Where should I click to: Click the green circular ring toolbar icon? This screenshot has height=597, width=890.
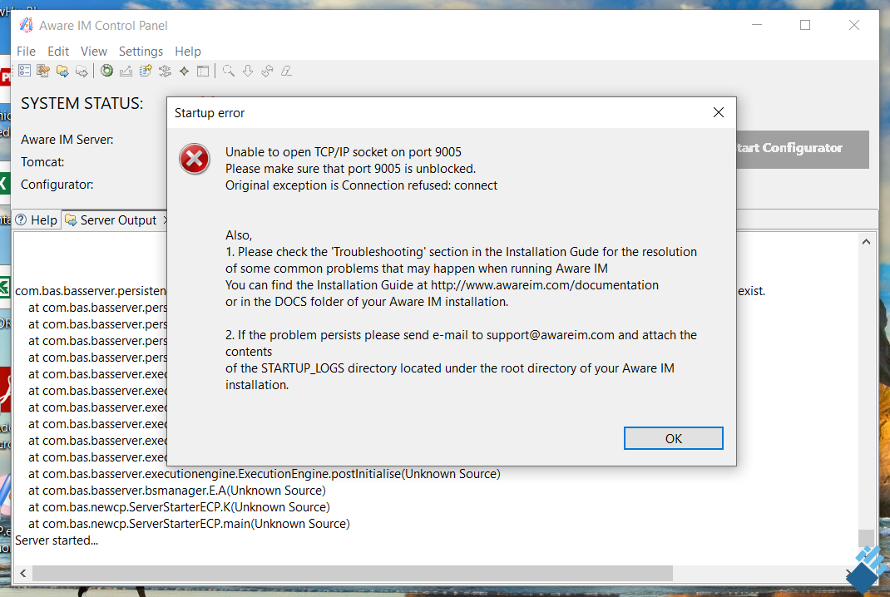pos(106,71)
